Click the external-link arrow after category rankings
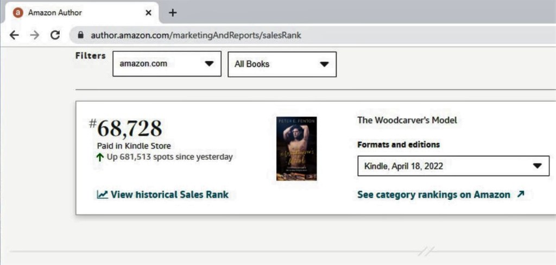Image resolution: width=556 pixels, height=265 pixels. [x=521, y=194]
